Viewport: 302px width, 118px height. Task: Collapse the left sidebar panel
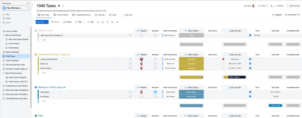click(32, 4)
